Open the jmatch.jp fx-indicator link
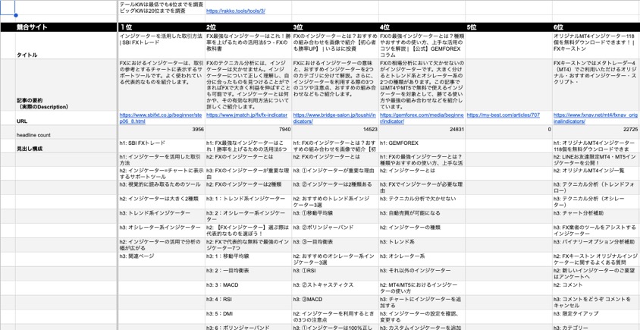Screen dimensions: 640x330 click(x=247, y=115)
